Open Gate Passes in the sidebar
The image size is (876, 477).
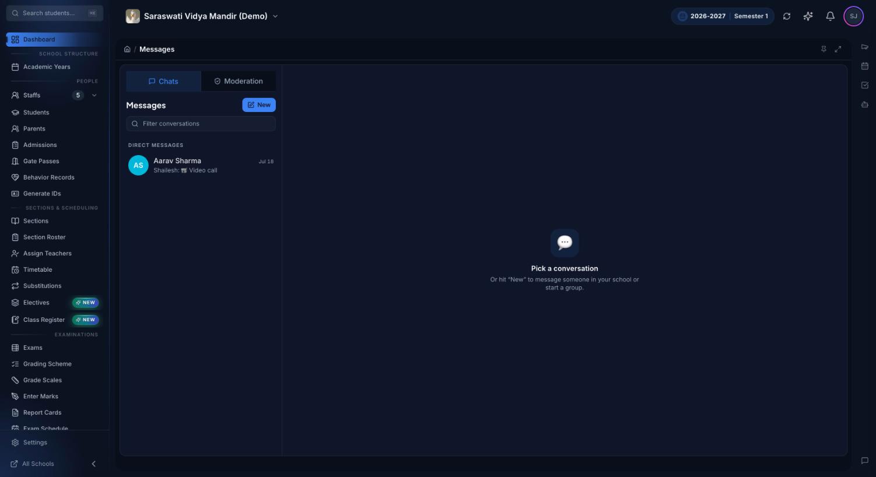click(55, 161)
